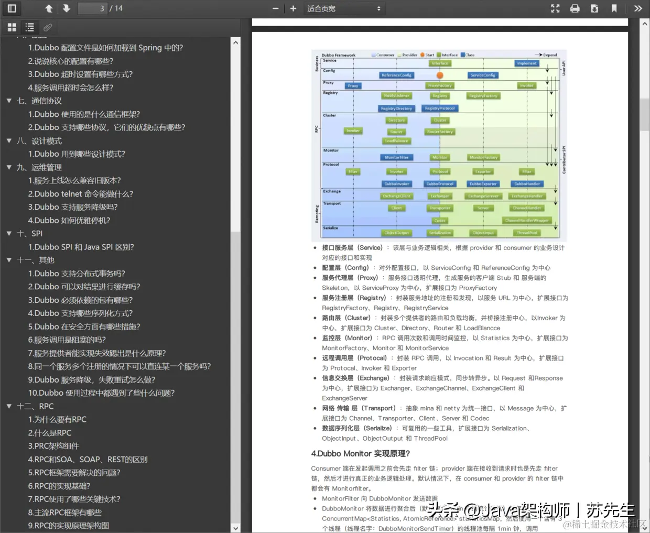
Task: Zoom out with the minus button
Action: (x=275, y=8)
